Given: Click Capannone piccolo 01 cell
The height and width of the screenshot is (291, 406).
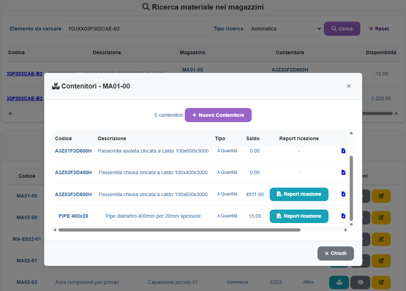Looking at the screenshot, I should click(x=173, y=282).
